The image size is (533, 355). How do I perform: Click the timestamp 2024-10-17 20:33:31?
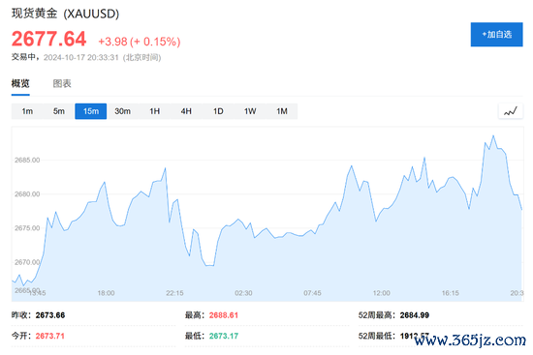coord(80,57)
